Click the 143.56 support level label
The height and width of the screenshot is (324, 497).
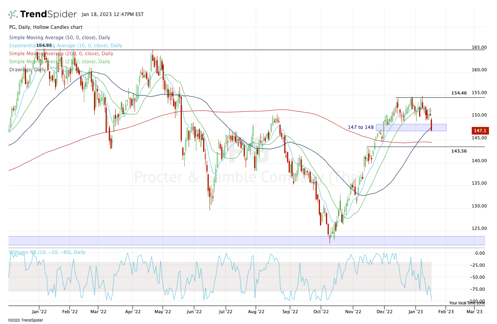[459, 151]
